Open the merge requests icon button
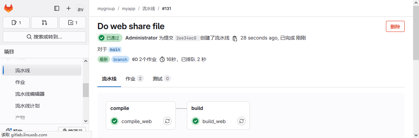The height and width of the screenshot is (138, 419). pyautogui.click(x=44, y=23)
